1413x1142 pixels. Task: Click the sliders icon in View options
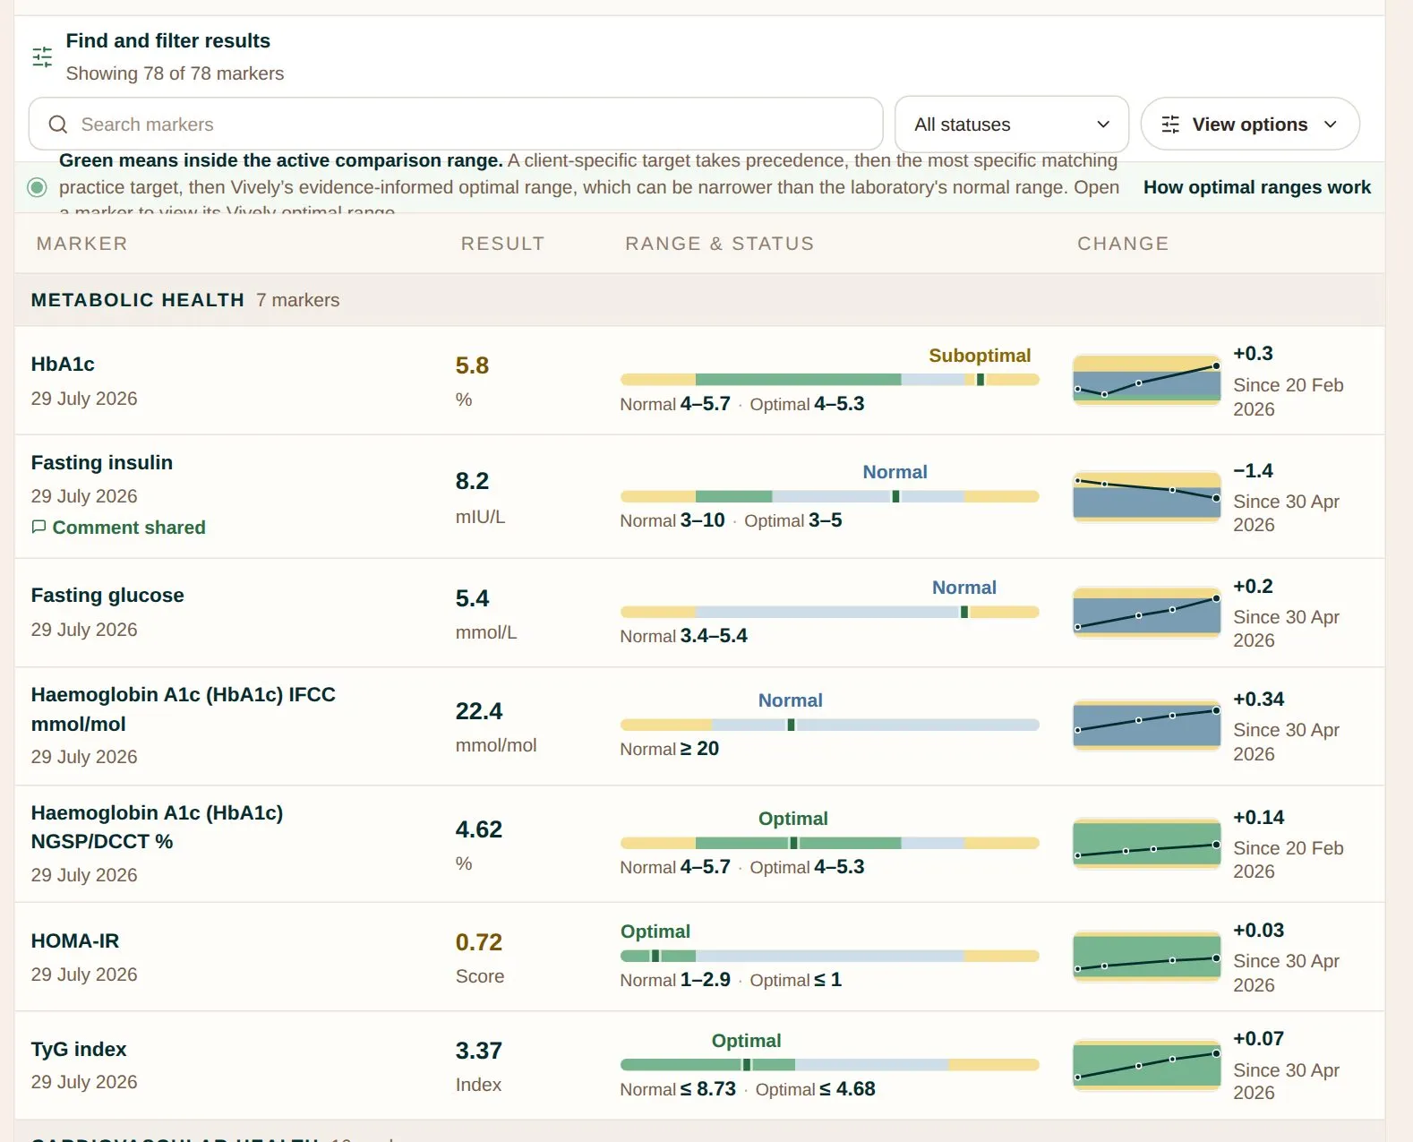point(1170,125)
